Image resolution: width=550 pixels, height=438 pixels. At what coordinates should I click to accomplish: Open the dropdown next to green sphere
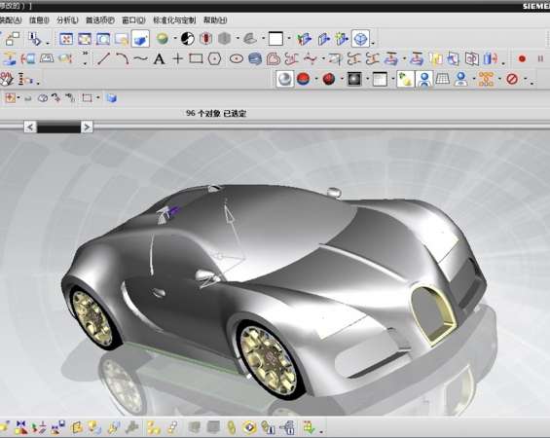click(174, 39)
